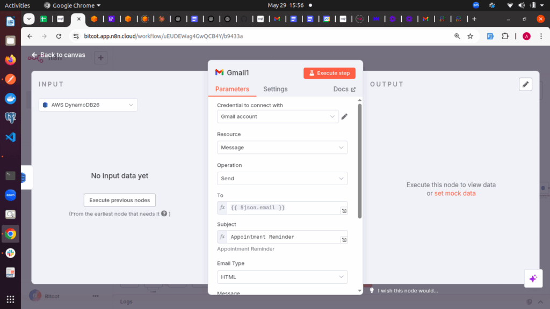Click the edit pencil icon in the OUTPUT panel
Viewport: 550px width, 309px height.
coord(525,84)
